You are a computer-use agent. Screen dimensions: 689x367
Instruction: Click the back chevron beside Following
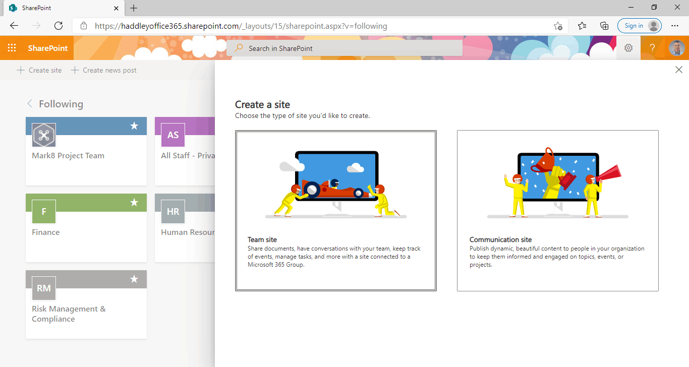30,104
